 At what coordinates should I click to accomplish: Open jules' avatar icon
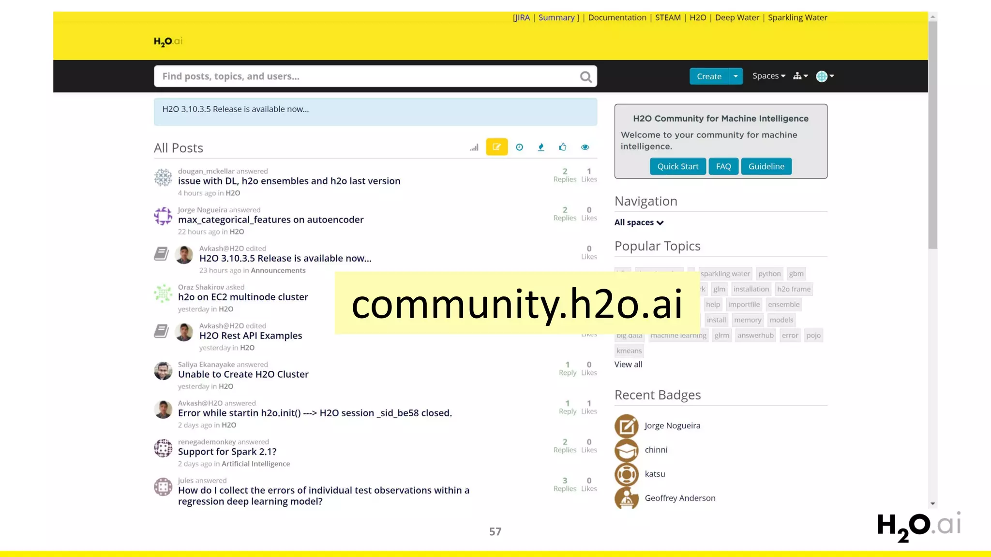click(163, 487)
